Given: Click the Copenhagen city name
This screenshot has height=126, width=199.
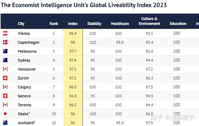Looking at the screenshot, I should point(29,43).
